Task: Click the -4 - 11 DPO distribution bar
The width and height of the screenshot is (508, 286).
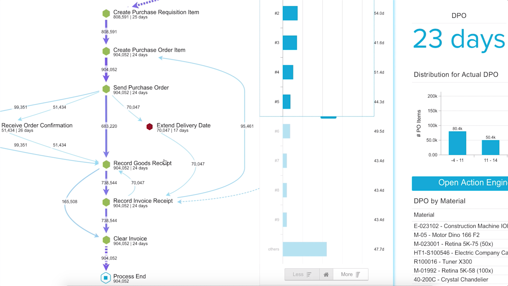Action: (x=458, y=143)
